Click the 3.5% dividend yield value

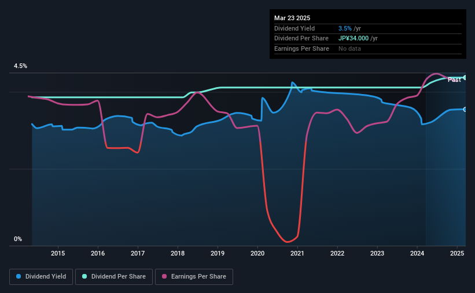pyautogui.click(x=345, y=28)
